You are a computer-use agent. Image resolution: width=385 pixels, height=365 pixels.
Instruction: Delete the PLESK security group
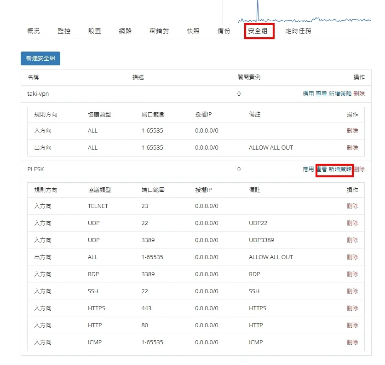359,169
